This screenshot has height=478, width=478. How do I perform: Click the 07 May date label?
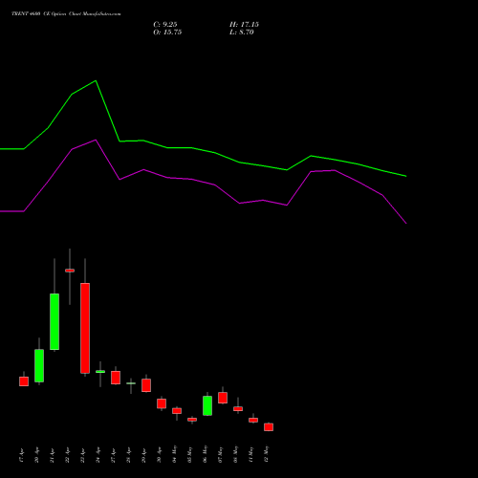(220, 454)
